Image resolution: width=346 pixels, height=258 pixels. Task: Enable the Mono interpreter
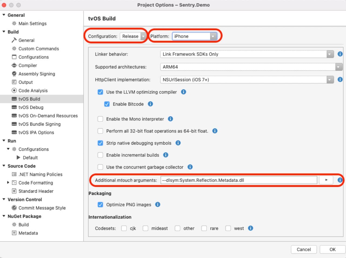pos(100,119)
